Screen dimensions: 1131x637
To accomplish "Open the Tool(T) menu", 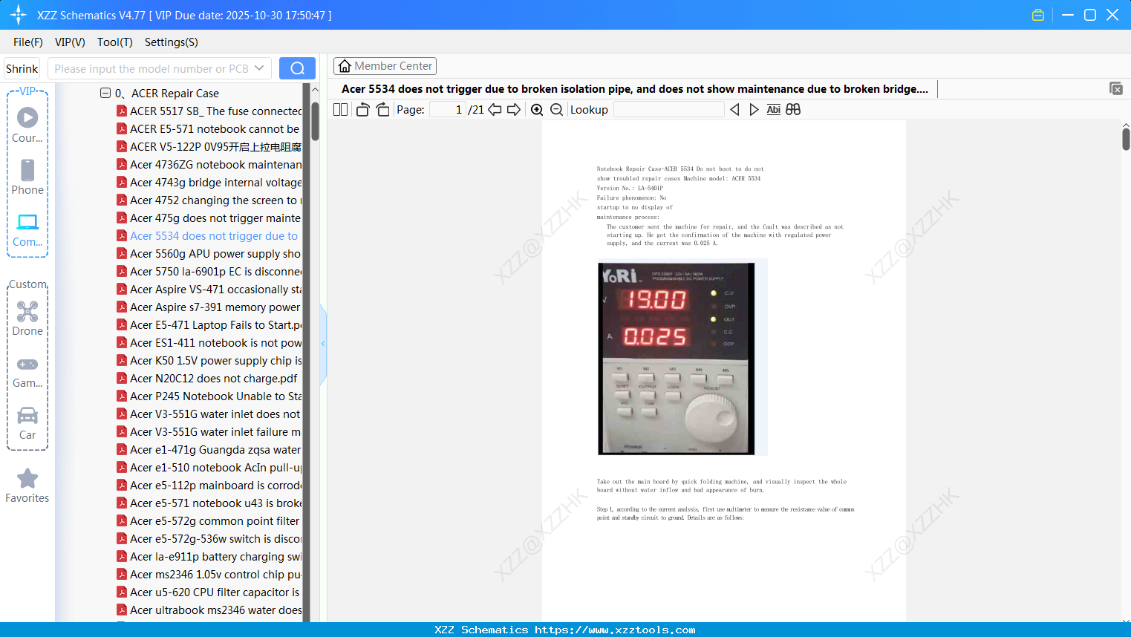I will (115, 42).
